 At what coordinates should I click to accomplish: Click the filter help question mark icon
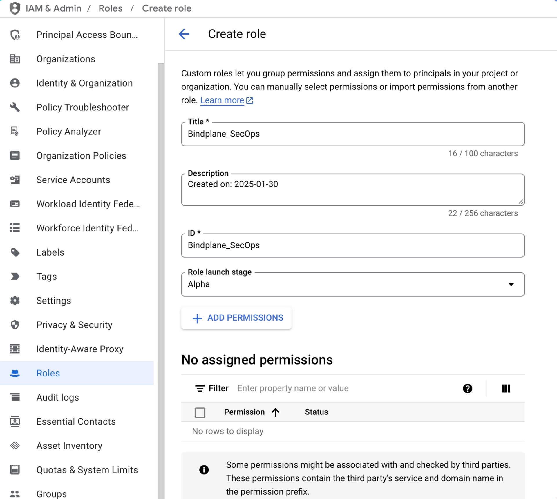click(x=467, y=388)
